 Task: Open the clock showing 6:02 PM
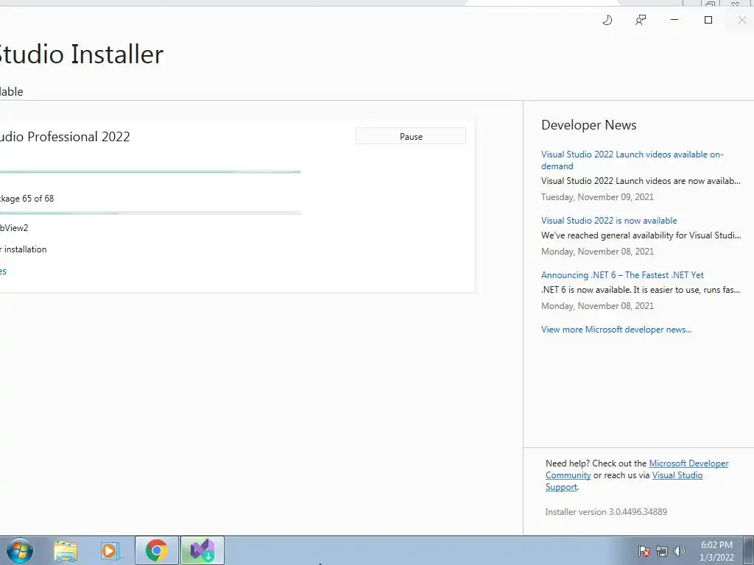[x=716, y=551]
